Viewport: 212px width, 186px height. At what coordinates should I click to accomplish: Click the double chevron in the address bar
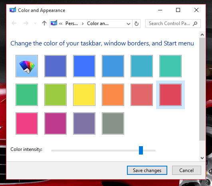tap(61, 24)
